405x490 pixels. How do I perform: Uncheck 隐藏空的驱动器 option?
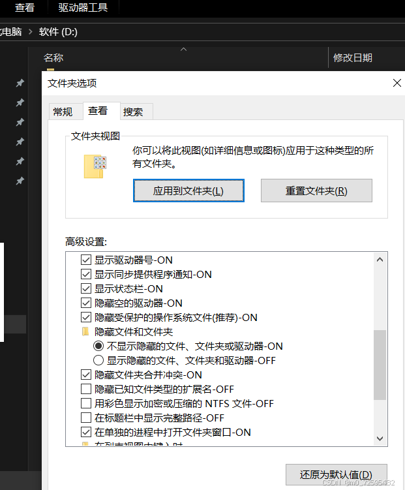pos(86,303)
